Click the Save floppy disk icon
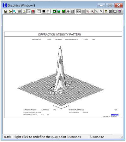Image resolution: width=126 pixels, height=142 pixels. [6, 11]
